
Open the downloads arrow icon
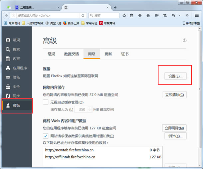point(140,15)
